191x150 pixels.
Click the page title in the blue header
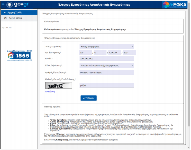[94, 5]
